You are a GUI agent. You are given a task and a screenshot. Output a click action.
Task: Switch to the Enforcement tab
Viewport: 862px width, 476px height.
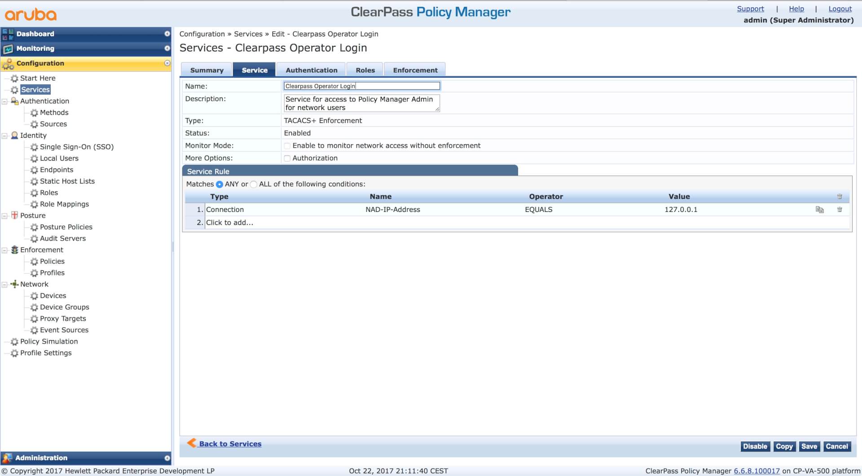click(x=415, y=70)
